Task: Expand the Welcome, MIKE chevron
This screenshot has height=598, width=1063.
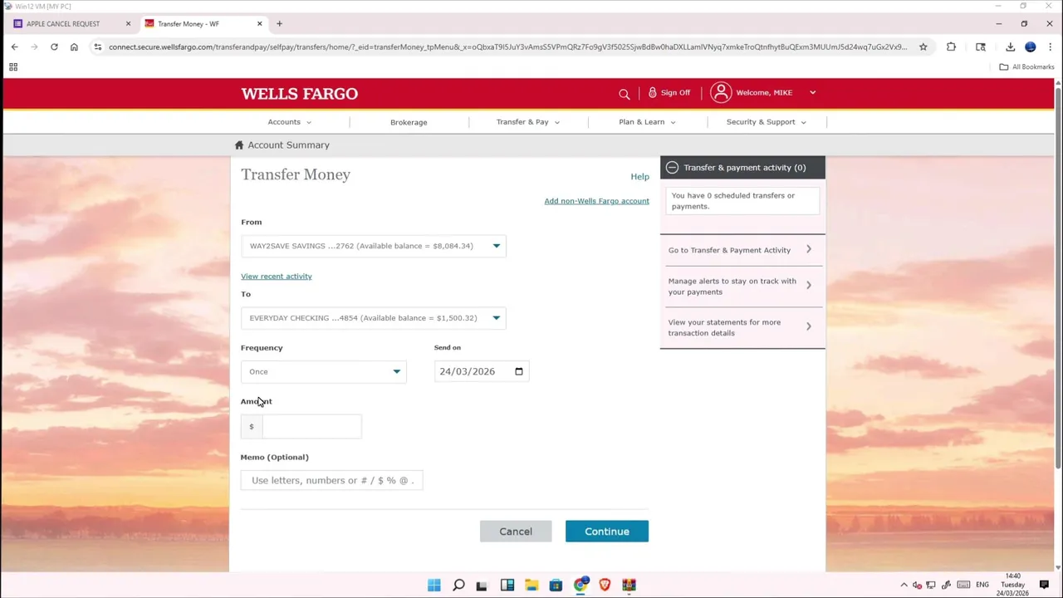Action: click(812, 93)
